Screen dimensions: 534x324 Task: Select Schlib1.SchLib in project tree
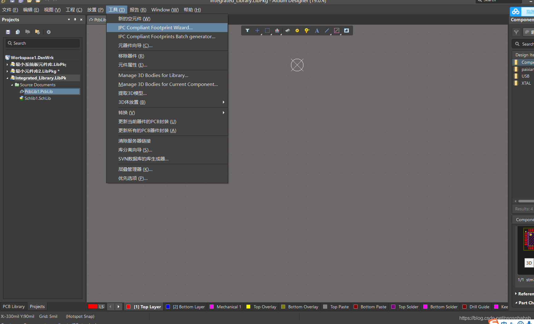[x=38, y=98]
